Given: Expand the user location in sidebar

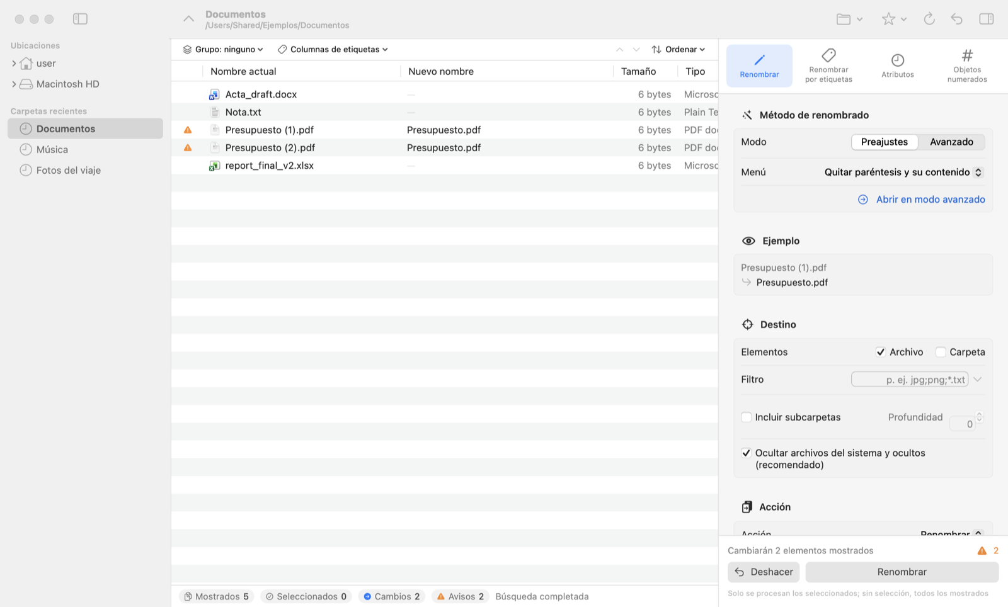Looking at the screenshot, I should [14, 63].
